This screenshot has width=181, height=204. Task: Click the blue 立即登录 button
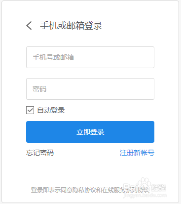pos(90,132)
